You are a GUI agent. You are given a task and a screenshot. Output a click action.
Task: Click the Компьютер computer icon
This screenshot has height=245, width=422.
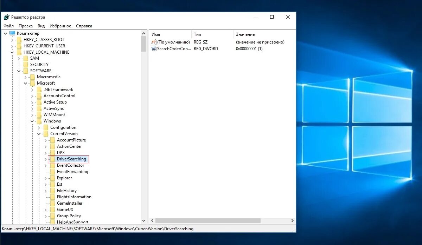point(12,33)
